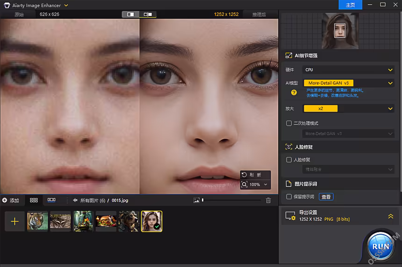Switch to the grid thumbnail view

tap(34, 200)
